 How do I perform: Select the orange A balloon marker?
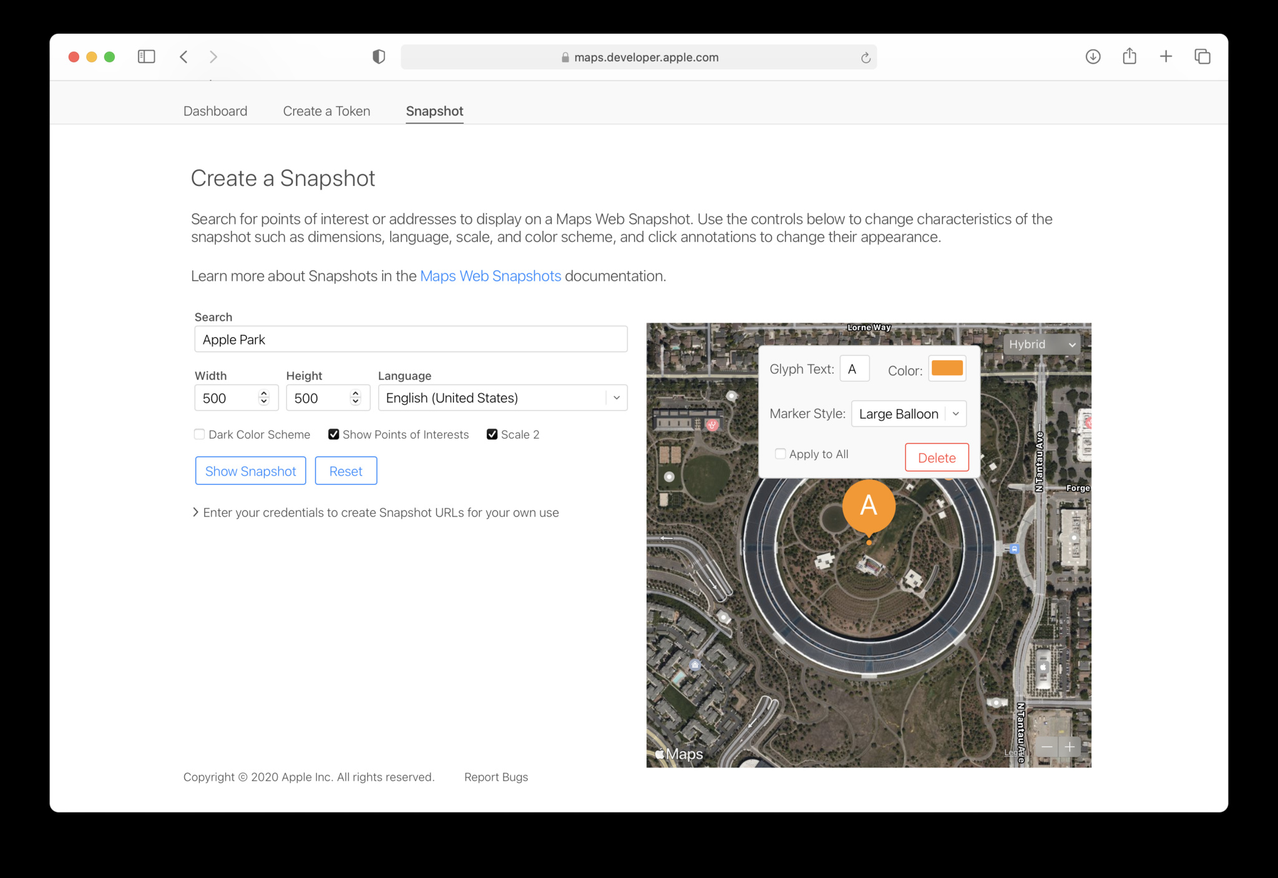pos(869,506)
